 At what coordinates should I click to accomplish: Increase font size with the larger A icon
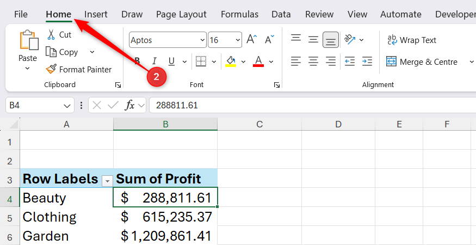pos(252,40)
